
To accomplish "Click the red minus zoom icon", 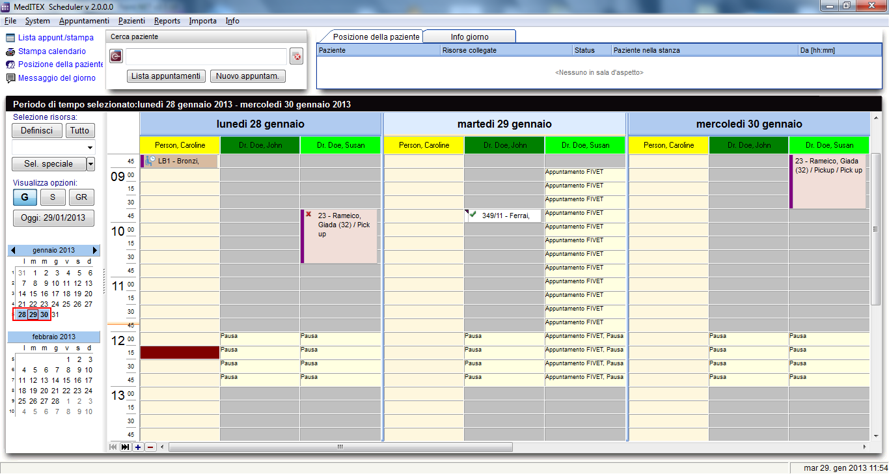I will (150, 447).
